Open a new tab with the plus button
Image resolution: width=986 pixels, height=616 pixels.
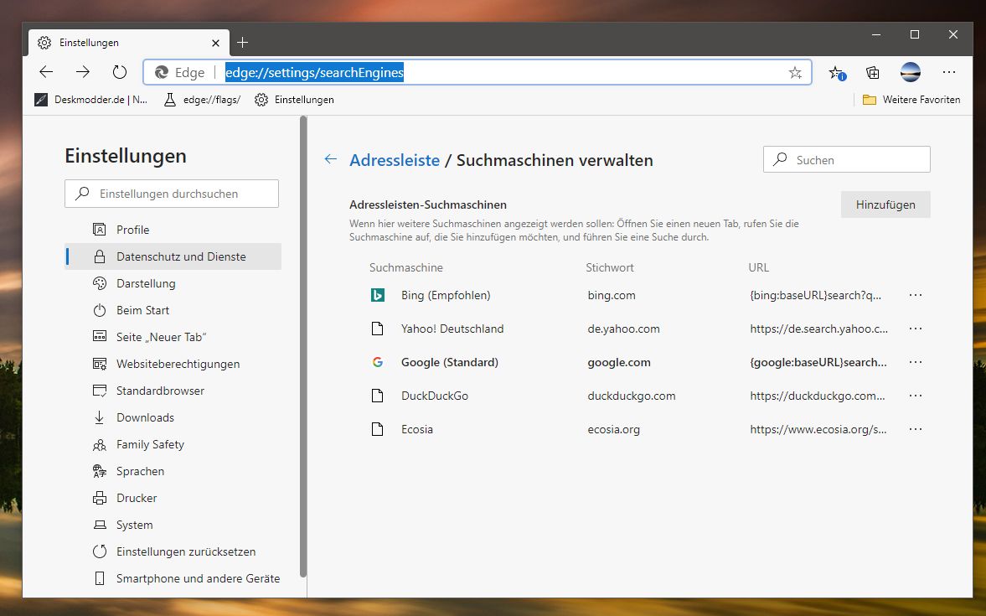[x=242, y=42]
